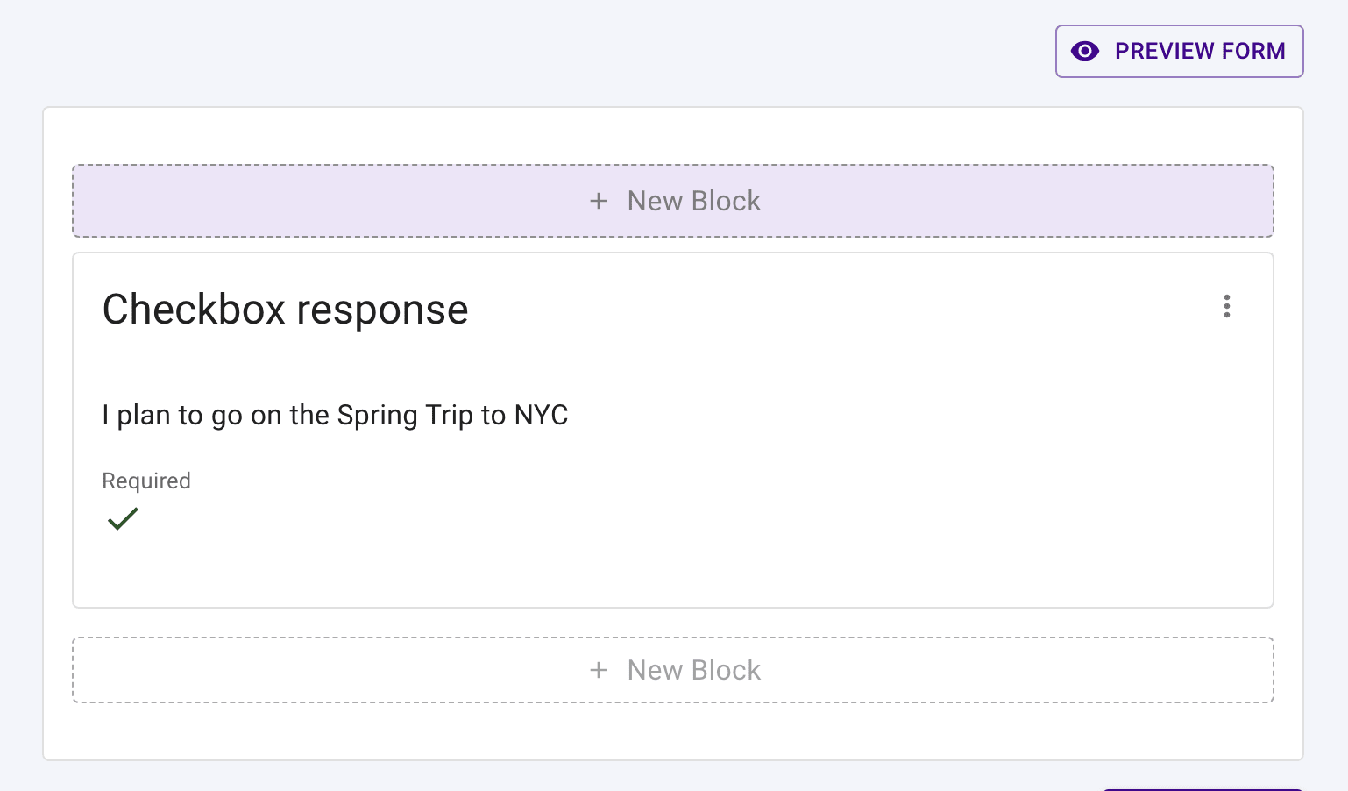
Task: Click the "New Block" text in the purple dashed area
Action: coord(694,201)
